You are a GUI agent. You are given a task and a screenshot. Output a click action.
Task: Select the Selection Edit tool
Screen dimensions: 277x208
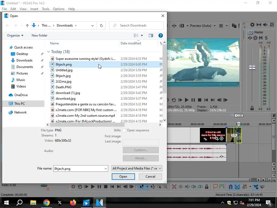[159, 187]
